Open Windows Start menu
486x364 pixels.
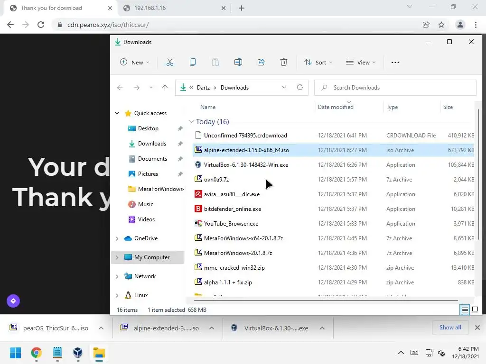coord(16,353)
